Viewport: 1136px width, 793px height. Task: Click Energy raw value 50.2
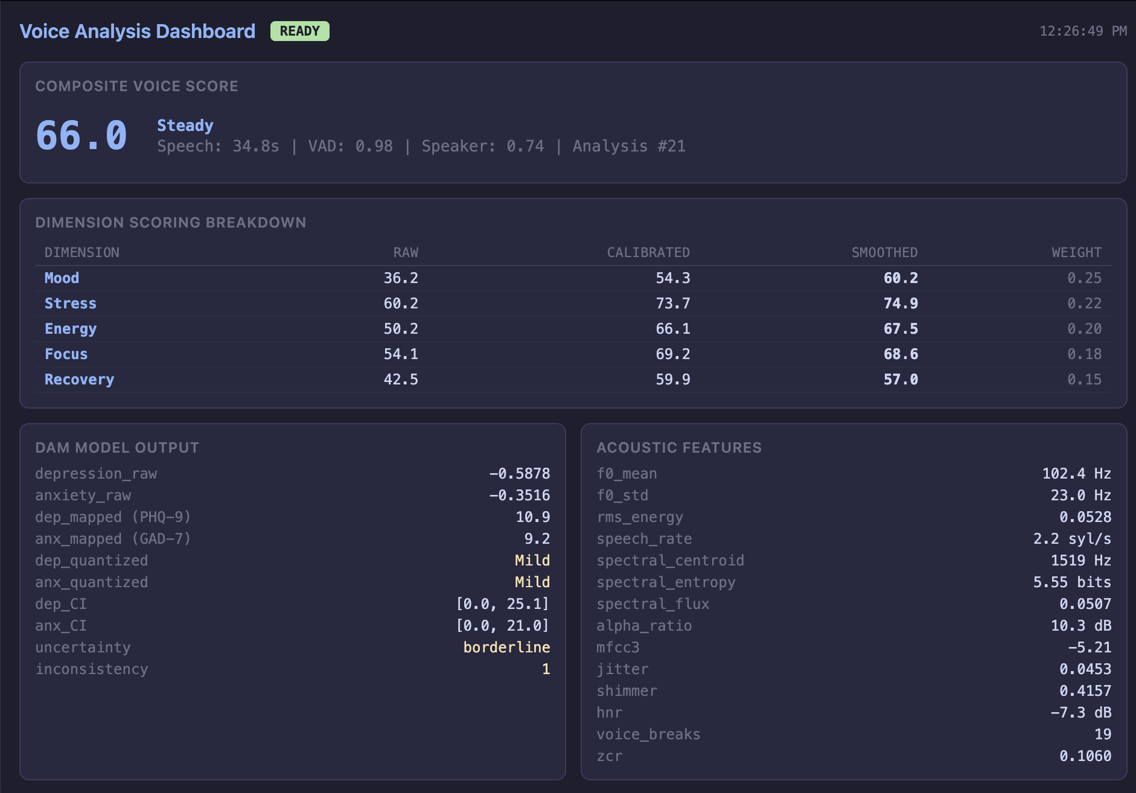(401, 329)
